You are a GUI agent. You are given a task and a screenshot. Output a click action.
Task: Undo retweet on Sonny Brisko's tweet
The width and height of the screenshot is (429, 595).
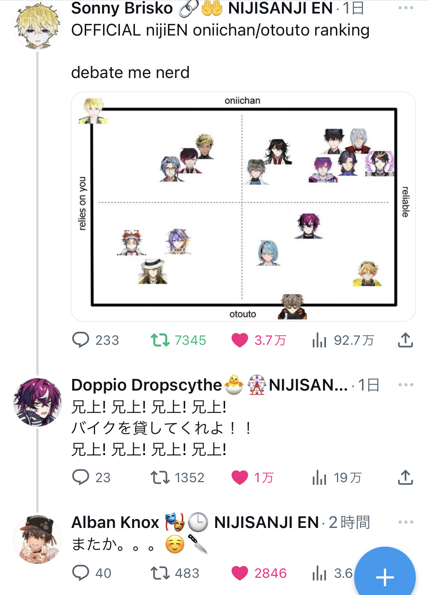coord(178,340)
